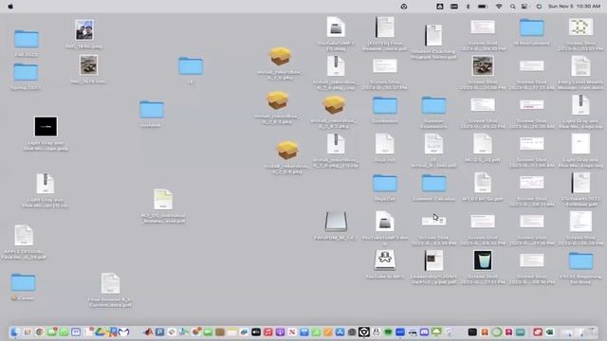Select the photo of two people

tap(84, 30)
